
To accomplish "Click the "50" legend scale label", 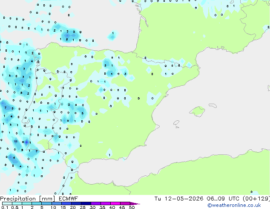I will tap(132, 207).
